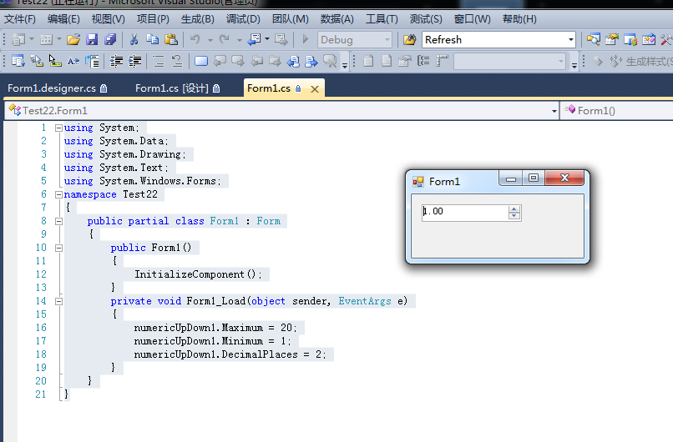This screenshot has height=442, width=673.
Task: Collapse the namespace Test22 block at line 6
Action: pyautogui.click(x=58, y=194)
